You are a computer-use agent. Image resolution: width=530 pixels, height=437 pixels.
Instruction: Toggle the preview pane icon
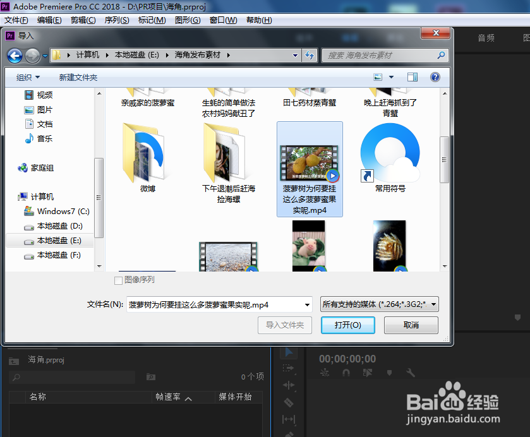413,78
